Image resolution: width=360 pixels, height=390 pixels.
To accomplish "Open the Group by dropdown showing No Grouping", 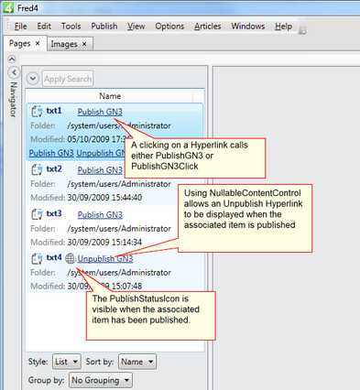I will [101, 381].
